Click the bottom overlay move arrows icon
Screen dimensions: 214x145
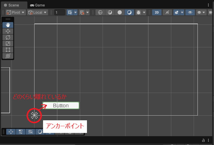pyautogui.click(x=11, y=132)
